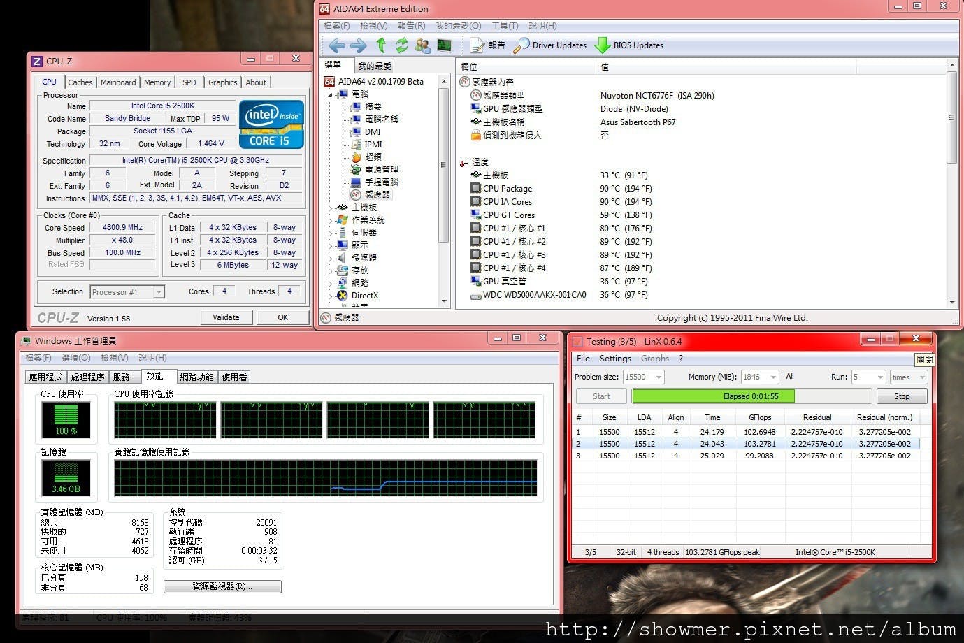Image resolution: width=964 pixels, height=643 pixels.
Task: Open 檢視(V) menu in Task Manager
Action: pos(115,358)
